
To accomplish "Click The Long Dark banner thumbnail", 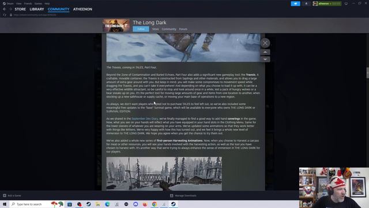I will (116, 25).
